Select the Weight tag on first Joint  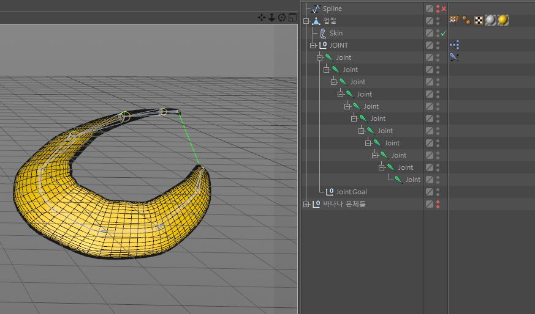[x=454, y=57]
